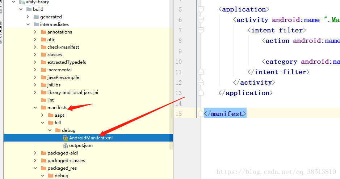Select the lint folder row

pyautogui.click(x=88, y=100)
